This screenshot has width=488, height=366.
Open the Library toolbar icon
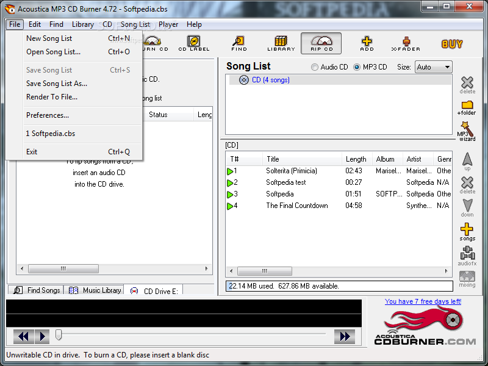point(281,43)
